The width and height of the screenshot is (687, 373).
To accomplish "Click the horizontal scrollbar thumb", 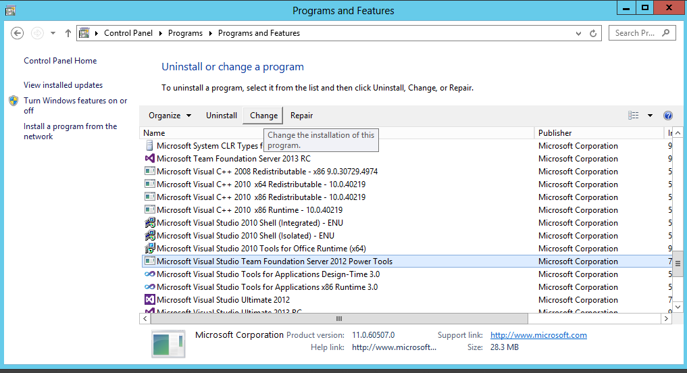I will pyautogui.click(x=338, y=319).
